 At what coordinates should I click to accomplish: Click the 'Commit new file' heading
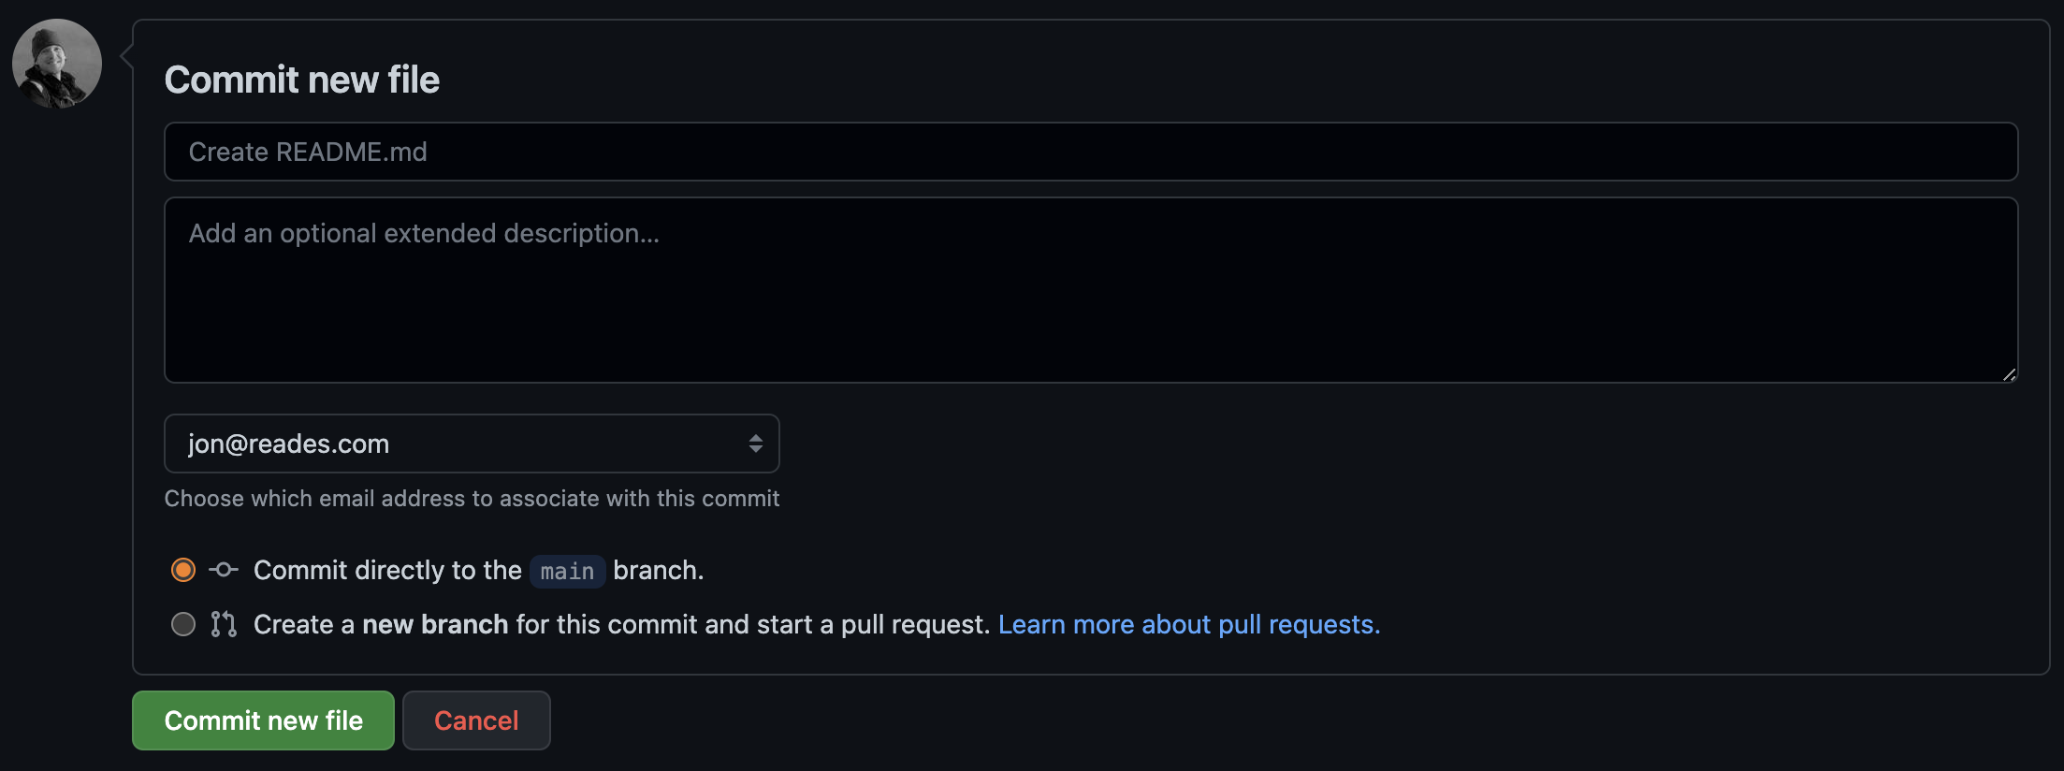pyautogui.click(x=302, y=80)
